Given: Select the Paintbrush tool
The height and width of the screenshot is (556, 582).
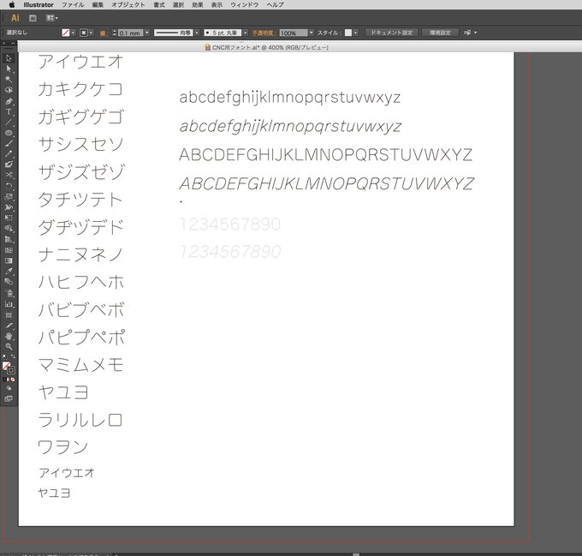Looking at the screenshot, I should click(9, 143).
